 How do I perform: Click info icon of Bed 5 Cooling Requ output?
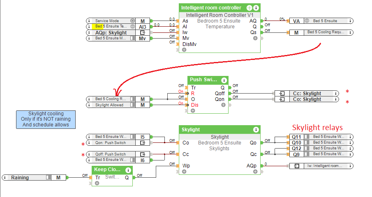350,32
